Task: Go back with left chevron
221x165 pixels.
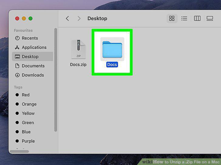Action: click(x=67, y=18)
